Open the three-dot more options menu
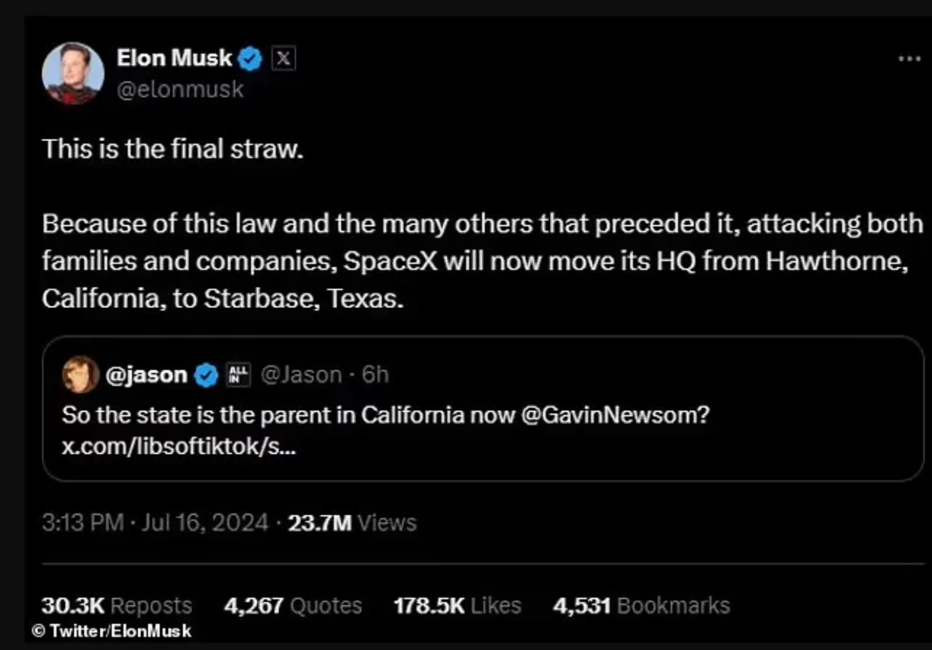This screenshot has width=932, height=650. [x=909, y=59]
